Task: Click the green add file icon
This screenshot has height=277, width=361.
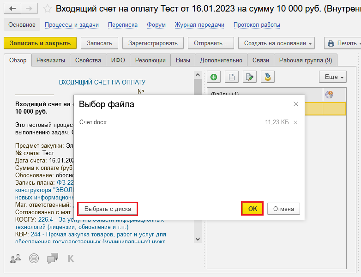Action: click(x=213, y=77)
